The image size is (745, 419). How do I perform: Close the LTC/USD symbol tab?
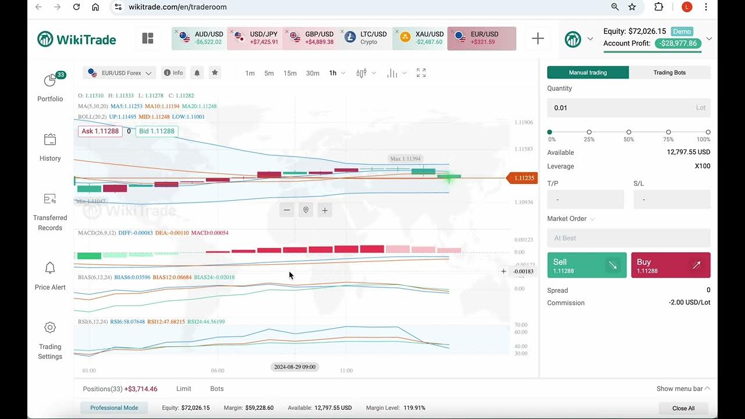tap(342, 32)
